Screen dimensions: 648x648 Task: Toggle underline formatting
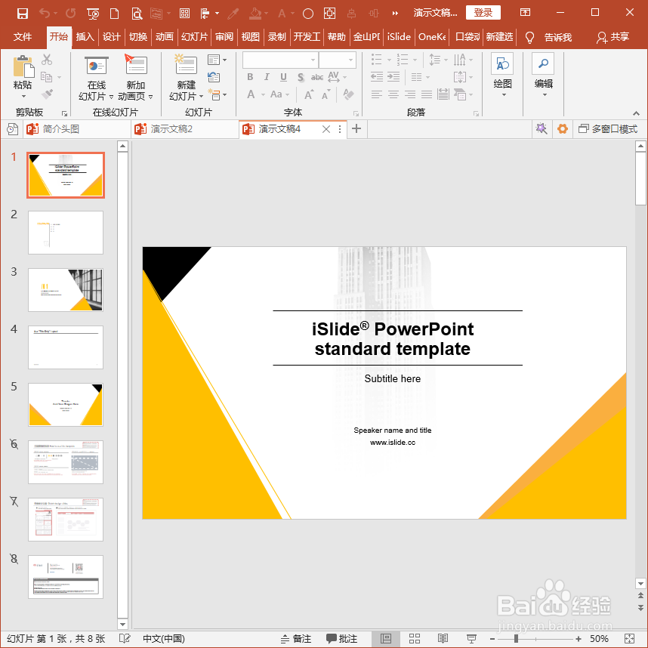click(x=283, y=77)
